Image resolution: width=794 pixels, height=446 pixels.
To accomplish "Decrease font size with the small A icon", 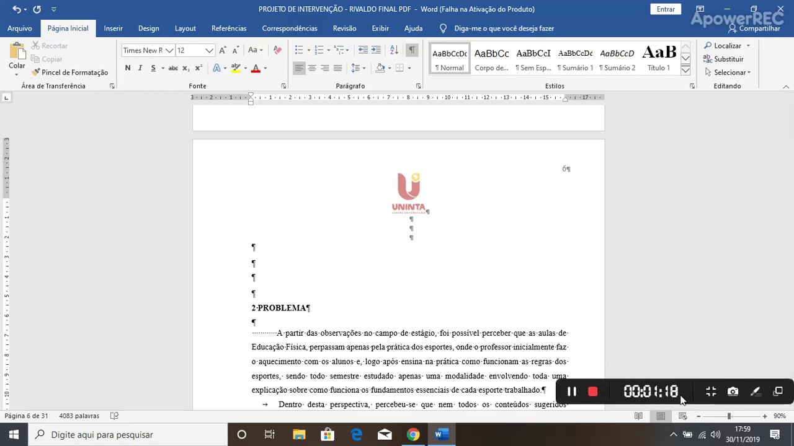I will (234, 50).
